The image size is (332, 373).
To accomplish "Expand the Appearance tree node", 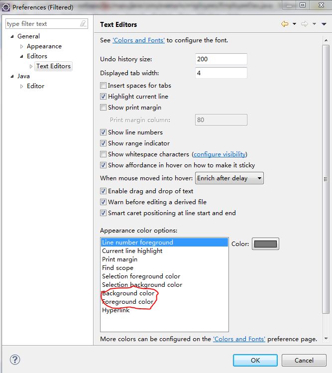I will point(21,46).
